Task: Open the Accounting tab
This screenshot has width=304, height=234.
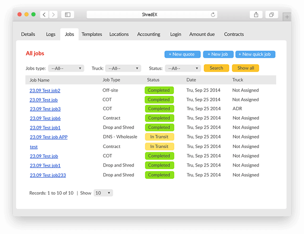Action: click(x=149, y=34)
